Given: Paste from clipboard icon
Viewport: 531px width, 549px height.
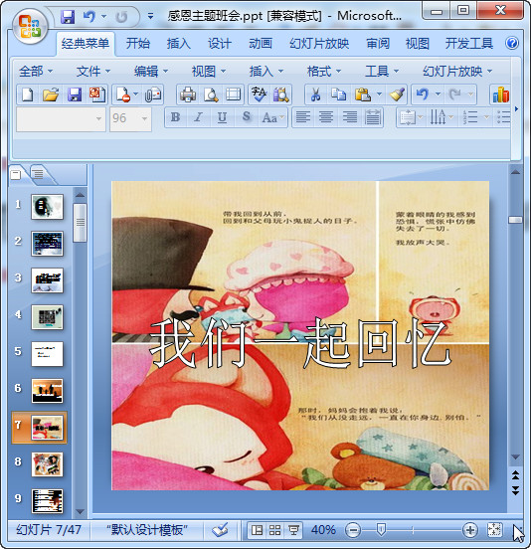Looking at the screenshot, I should coord(363,94).
